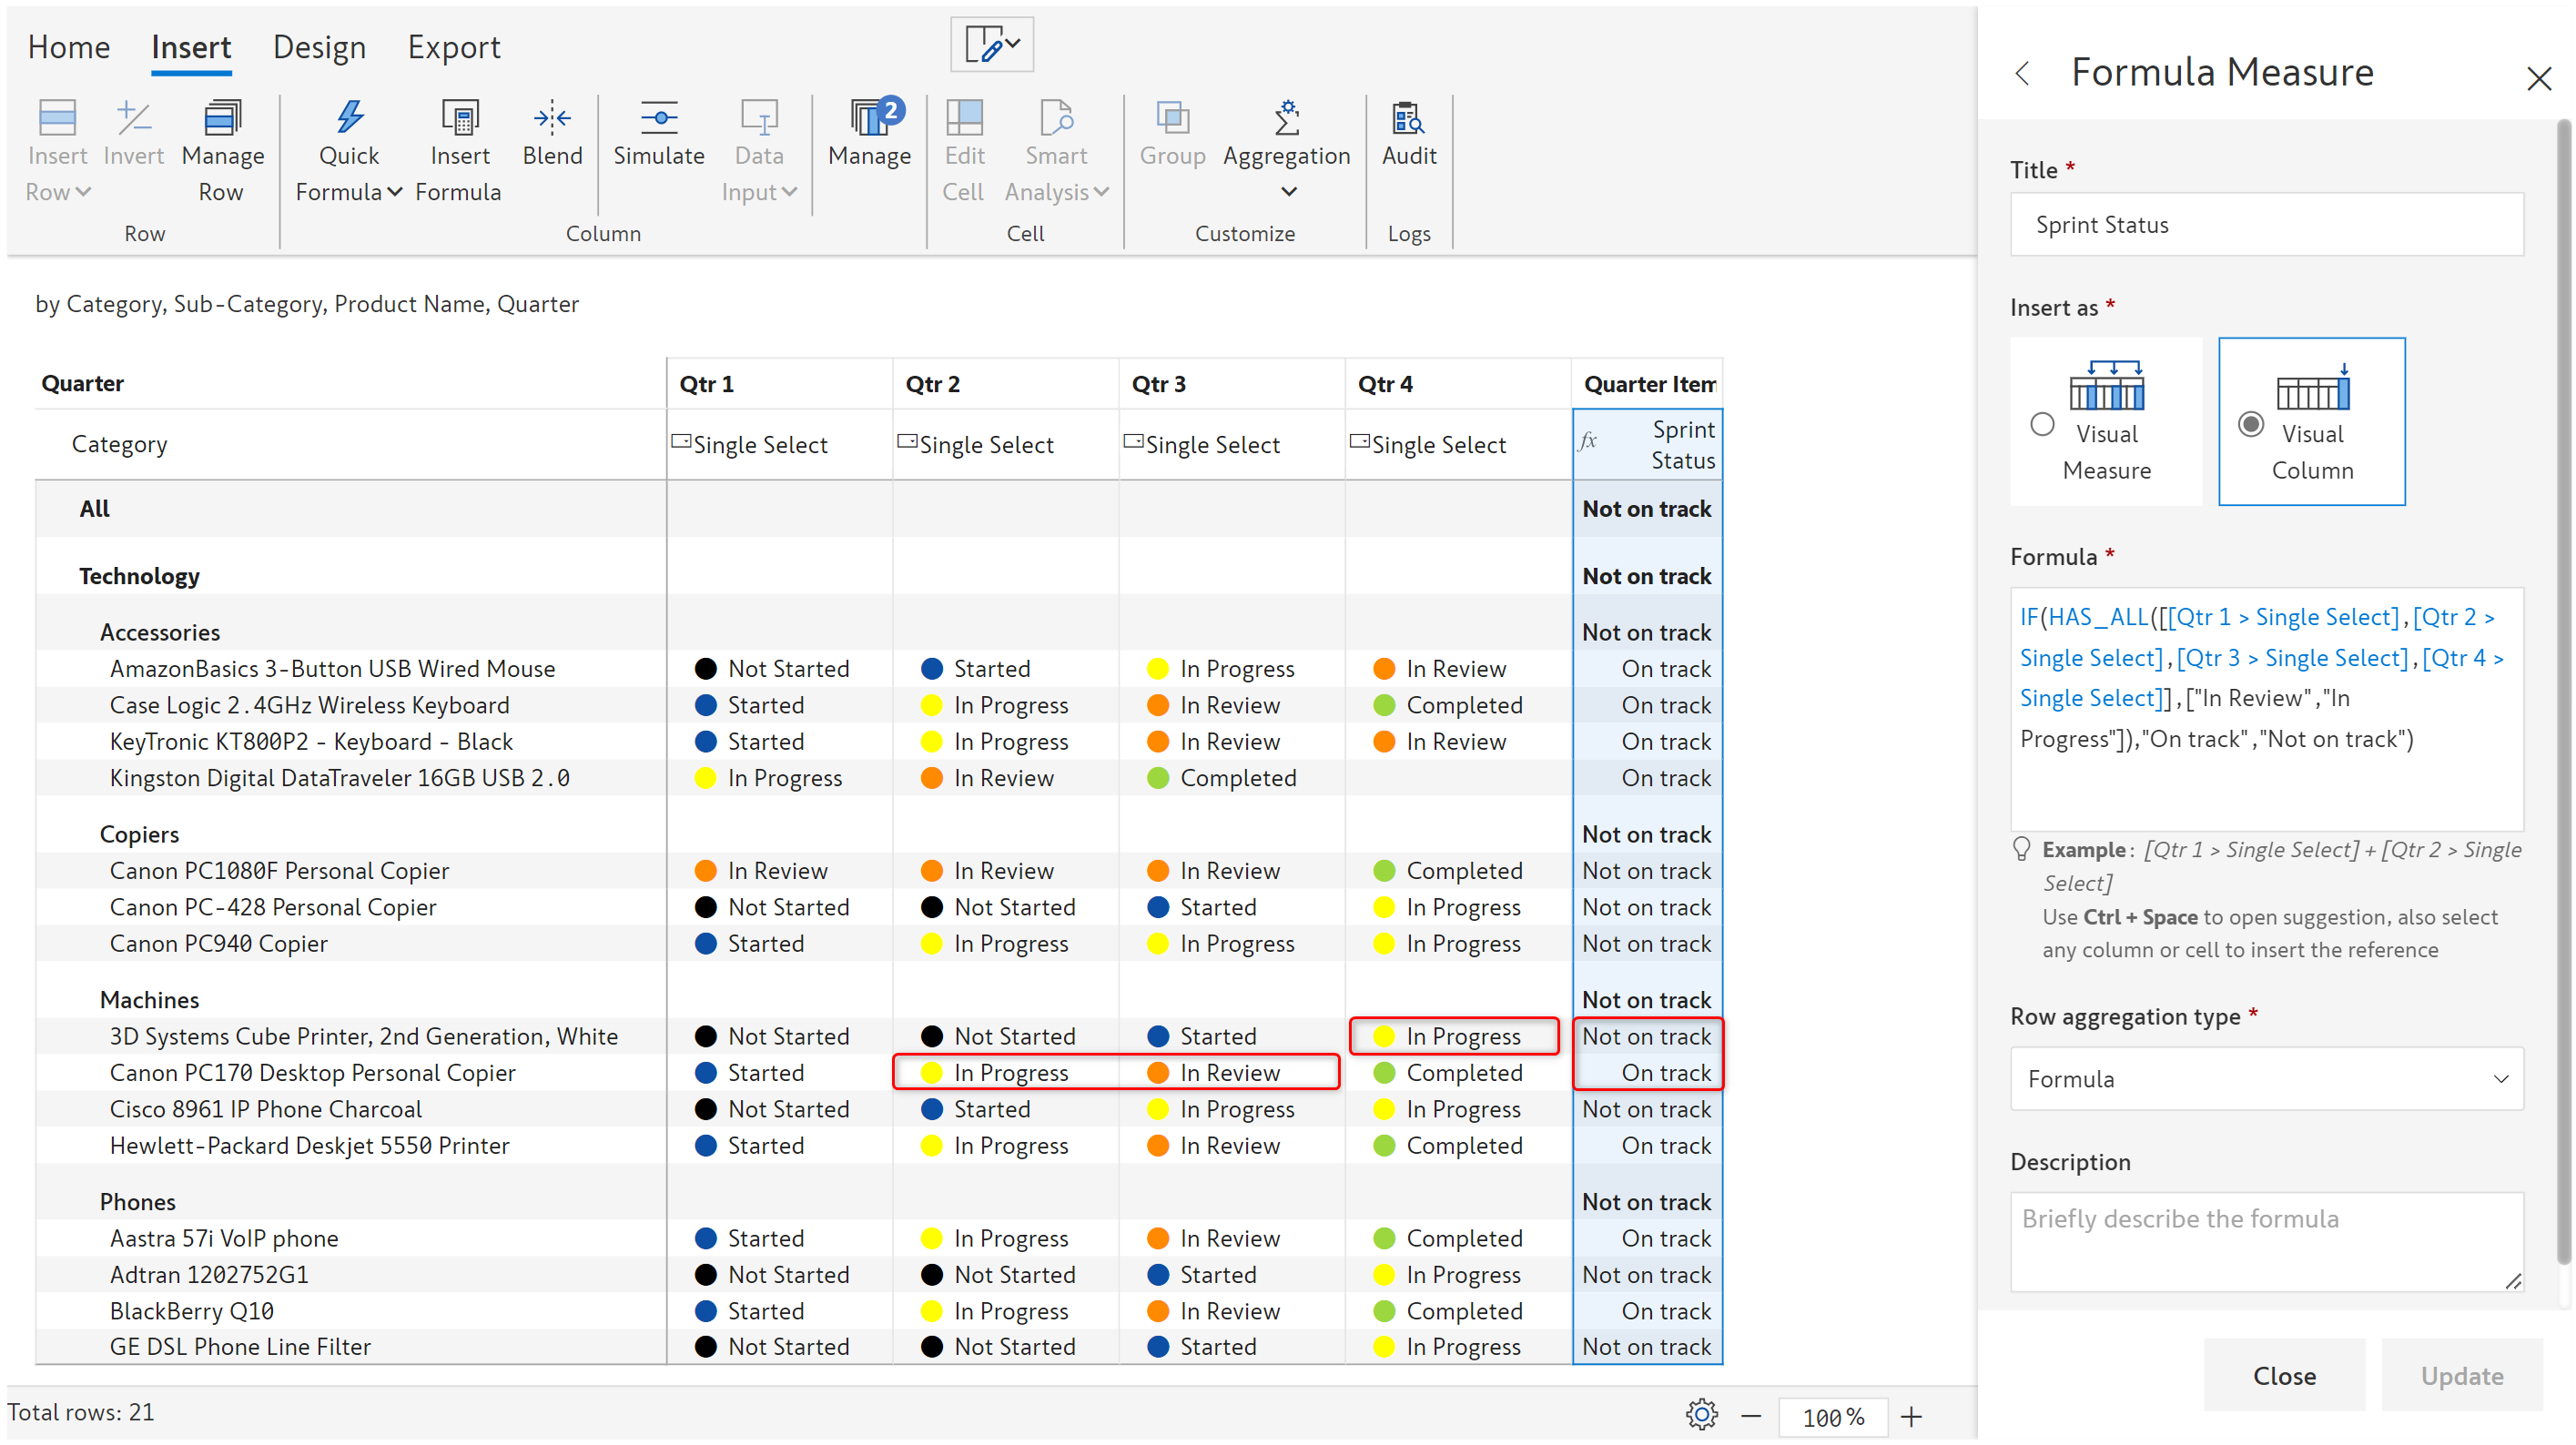The height and width of the screenshot is (1445, 2576).
Task: Click the Update button
Action: pos(2461,1375)
